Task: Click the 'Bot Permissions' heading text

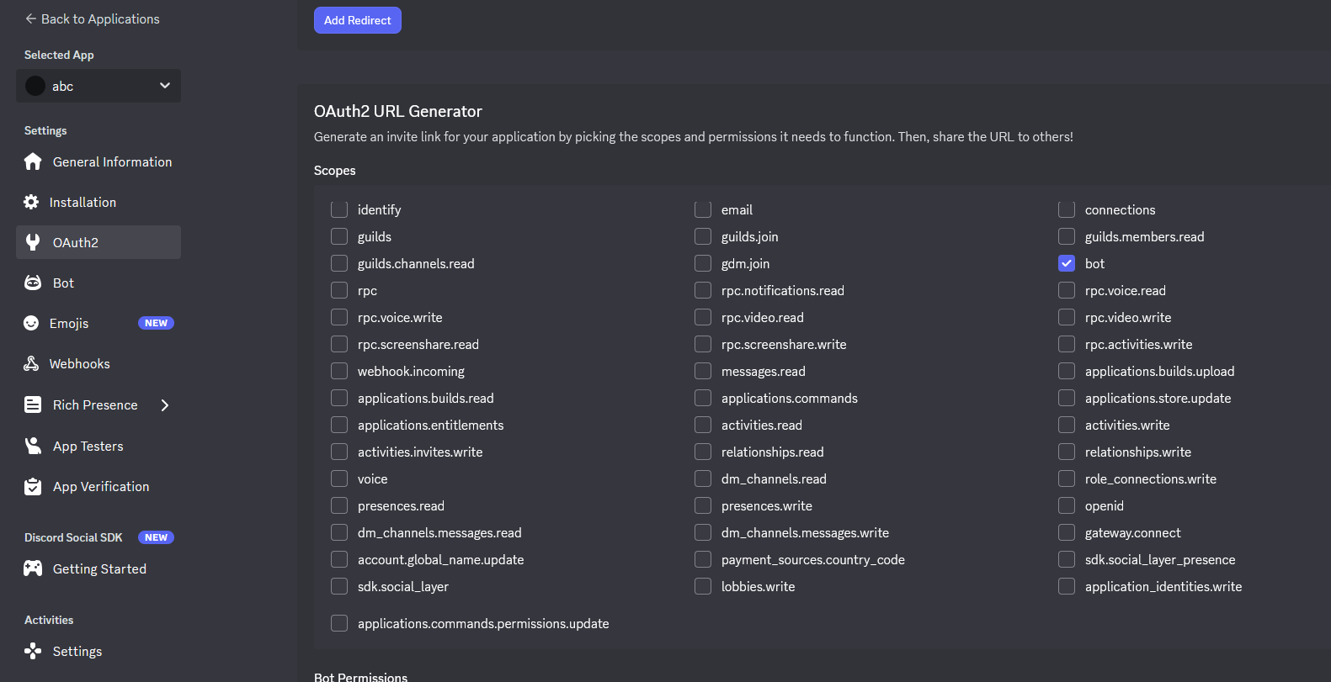Action: coord(360,677)
